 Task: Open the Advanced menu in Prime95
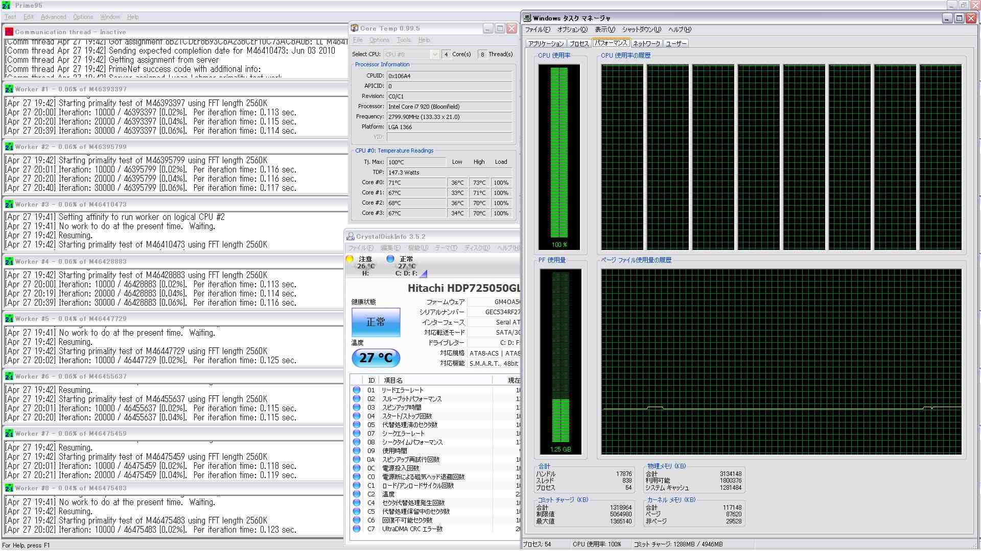53,17
